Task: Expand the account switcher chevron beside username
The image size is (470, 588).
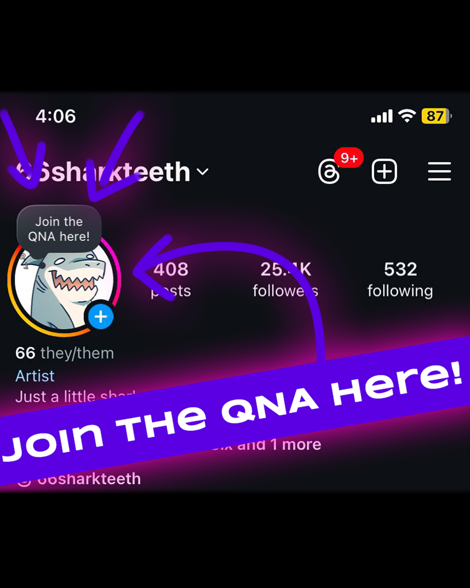Action: pos(203,172)
